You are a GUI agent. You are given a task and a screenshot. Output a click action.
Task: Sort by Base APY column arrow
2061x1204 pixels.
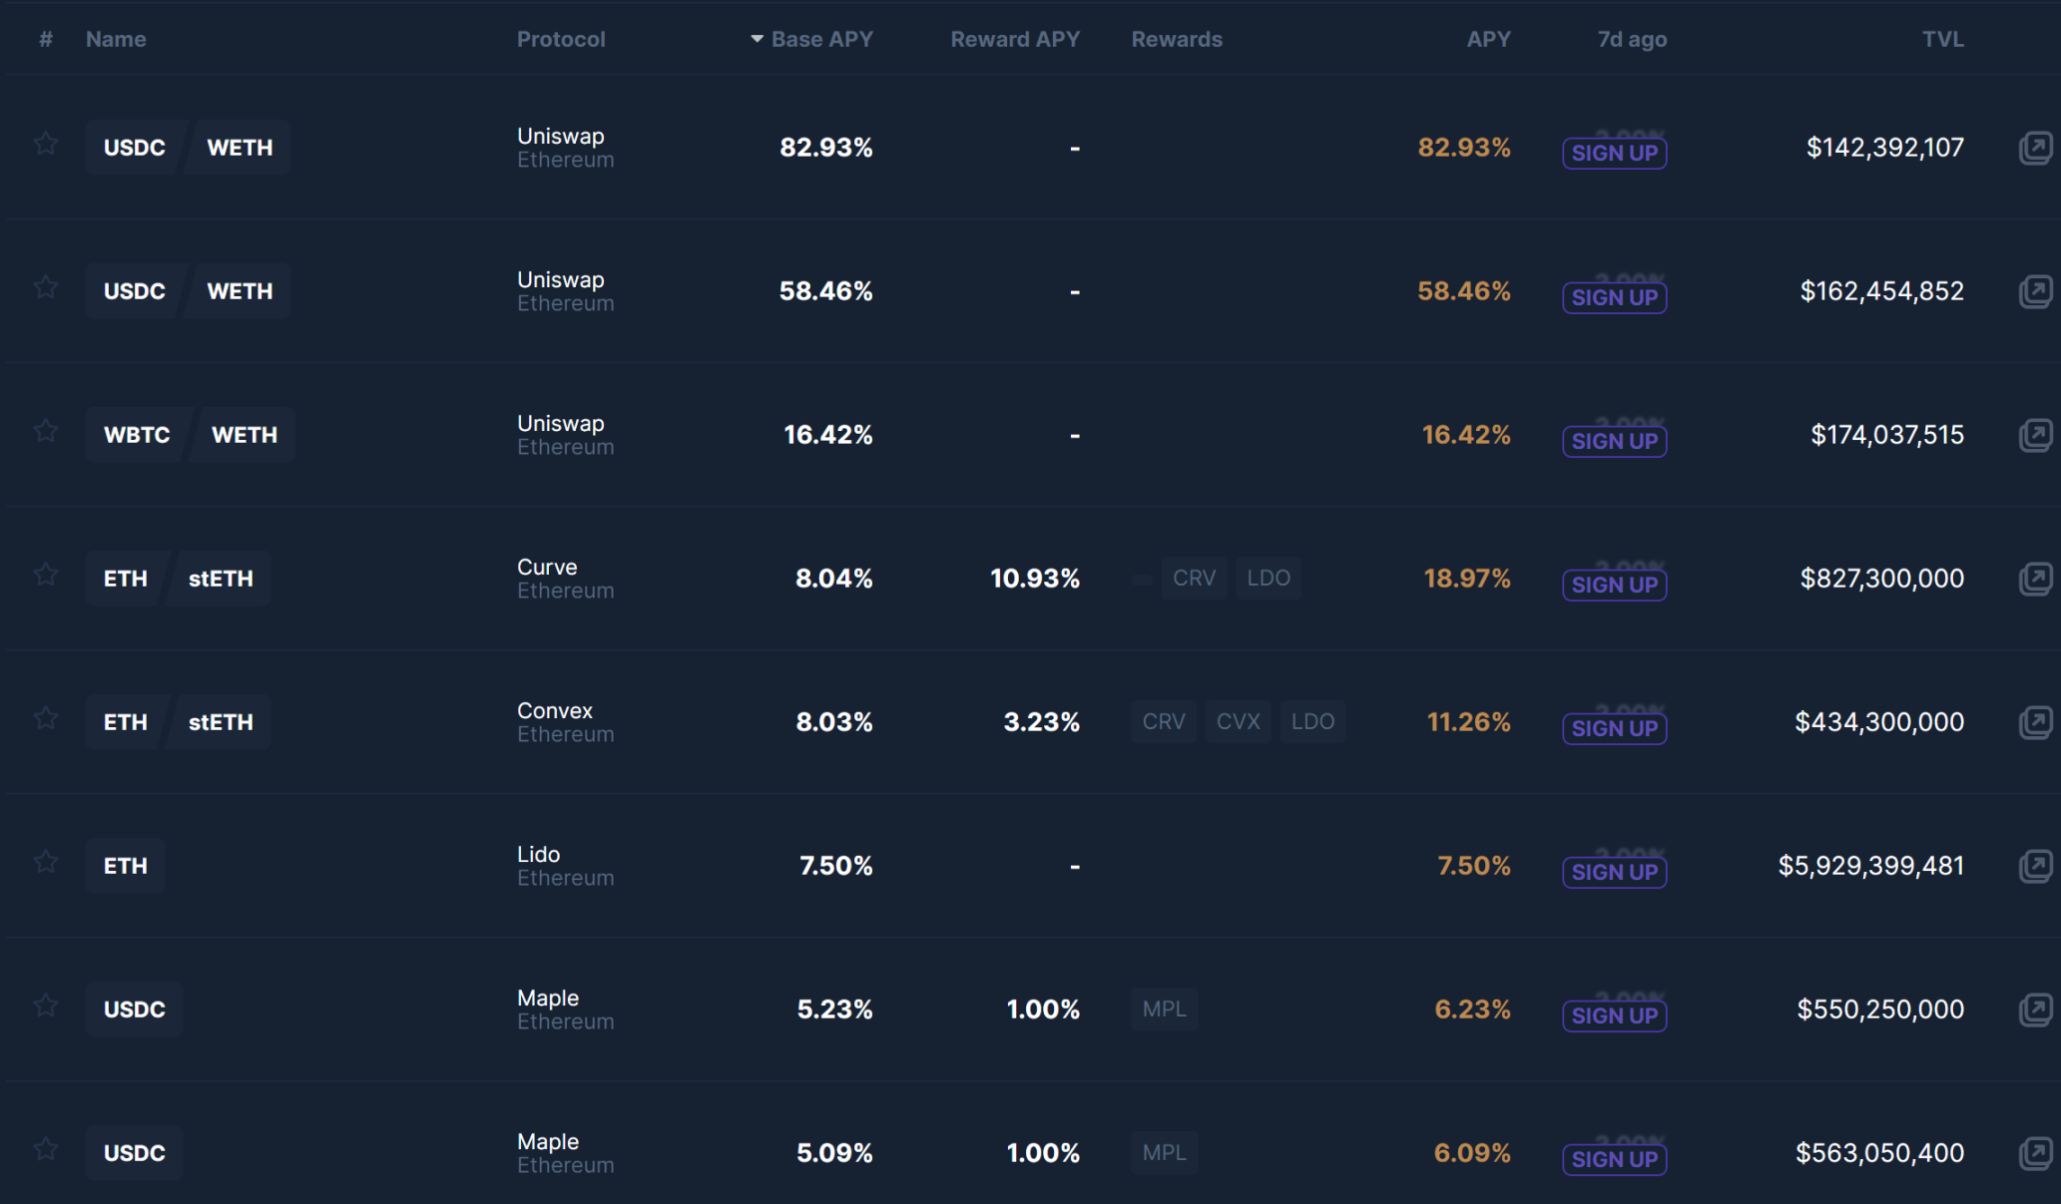(x=758, y=39)
